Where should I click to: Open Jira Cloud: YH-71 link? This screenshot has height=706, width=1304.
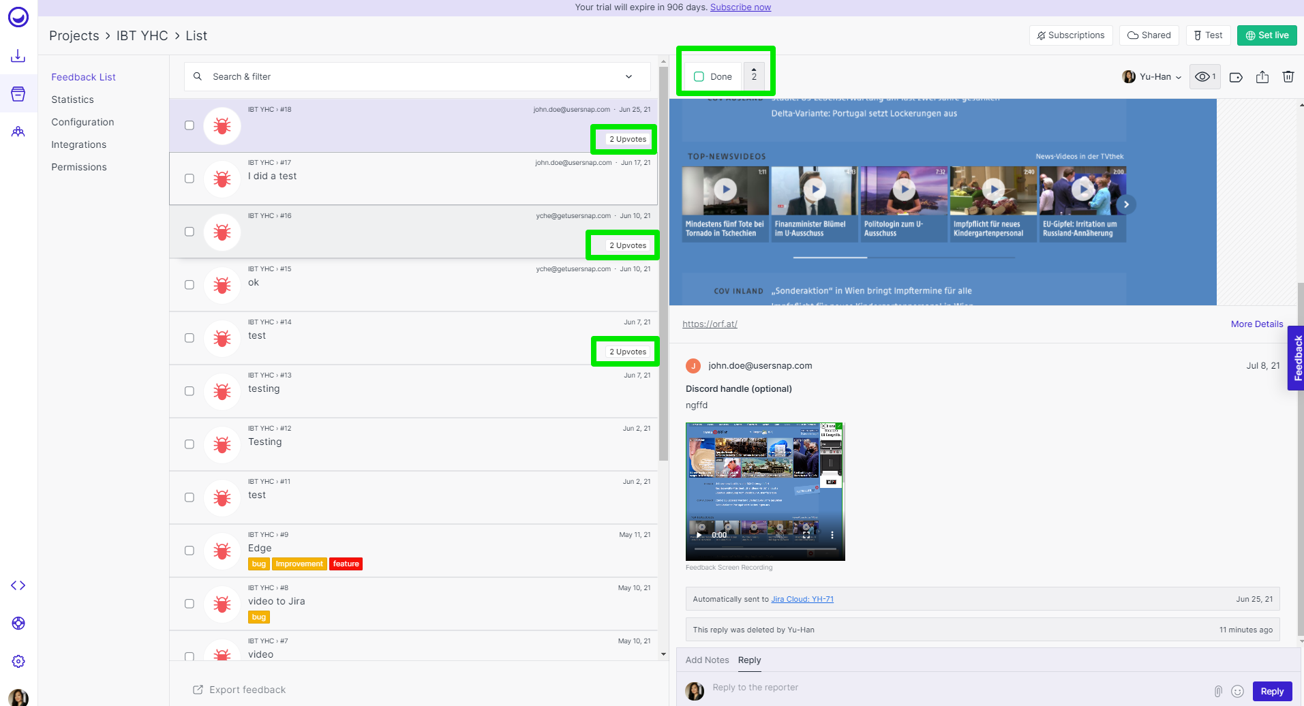point(802,600)
